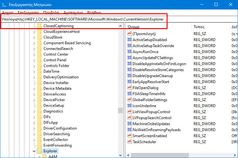Click the ActiveSetupDisabled DWORD value icon

pos(129,39)
